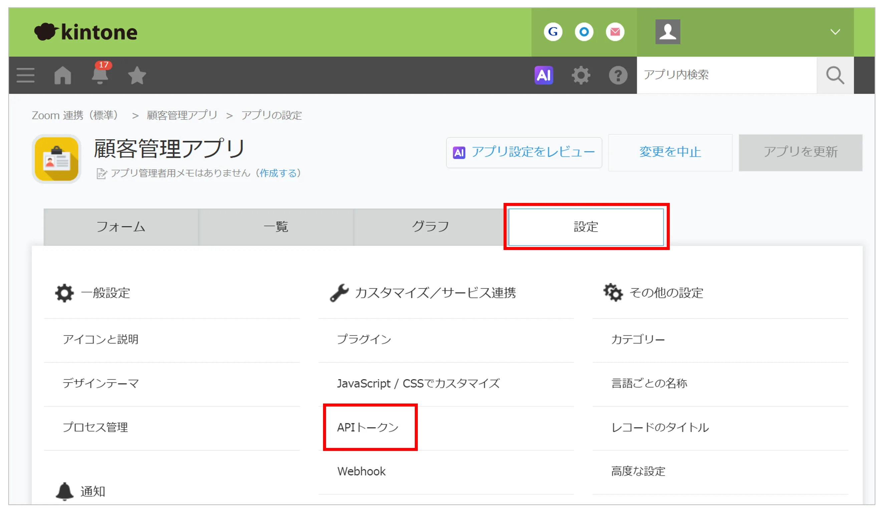Click 変更を中止 button
Viewport: 889px width, 513px height.
pos(670,153)
